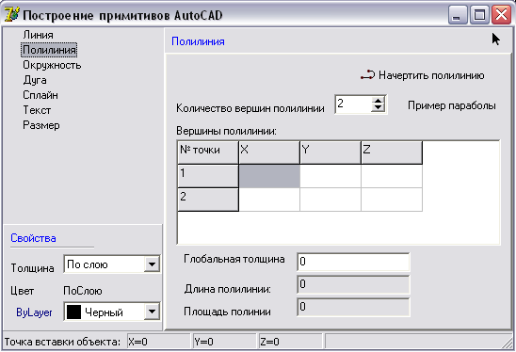
Task: Click the ПоСлою color label
Action: (83, 291)
